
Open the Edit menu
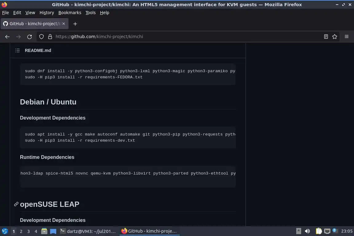pos(17,13)
